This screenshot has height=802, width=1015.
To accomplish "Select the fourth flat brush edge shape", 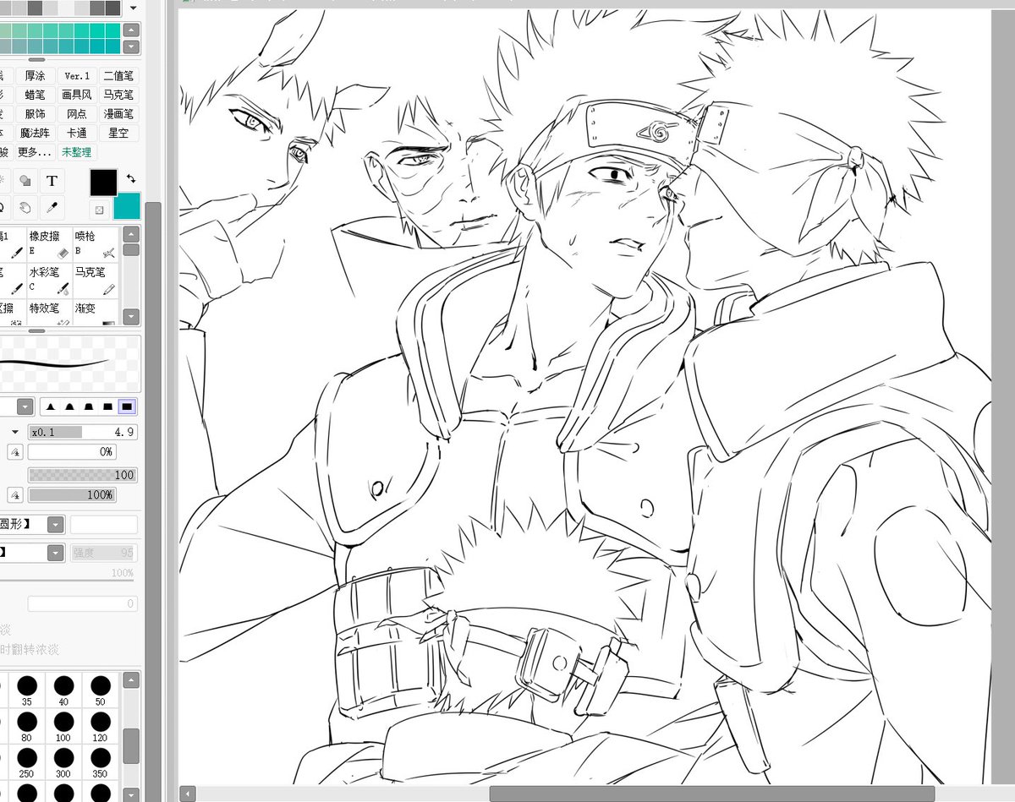I will 107,406.
